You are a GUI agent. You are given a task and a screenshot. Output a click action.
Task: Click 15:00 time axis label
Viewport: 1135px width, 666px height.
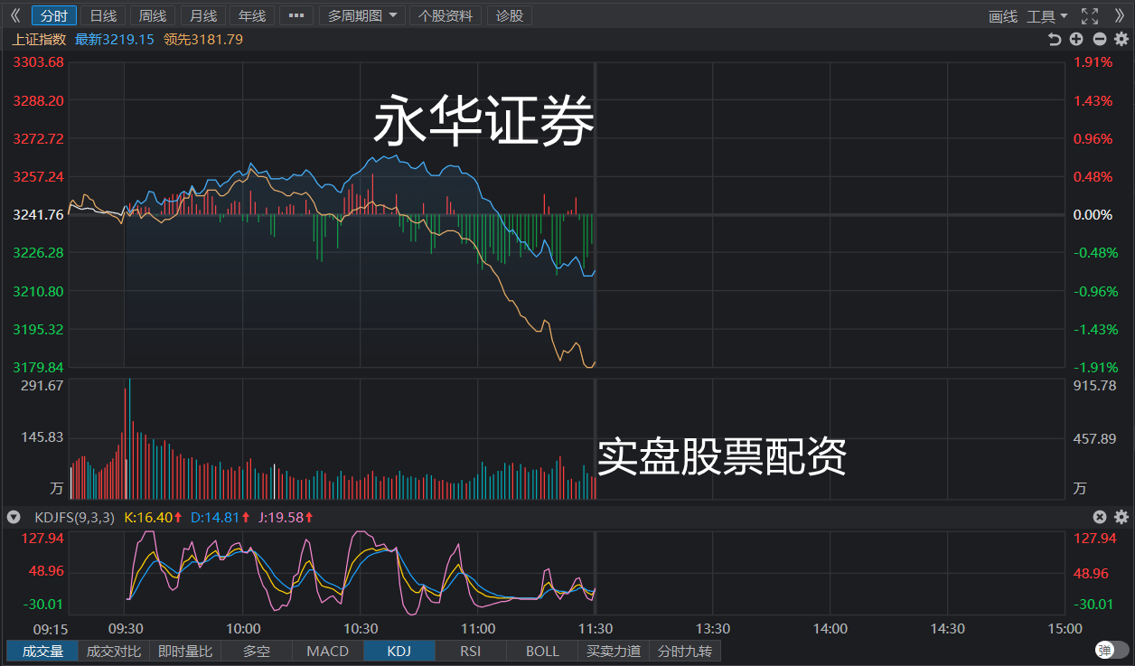click(1065, 629)
